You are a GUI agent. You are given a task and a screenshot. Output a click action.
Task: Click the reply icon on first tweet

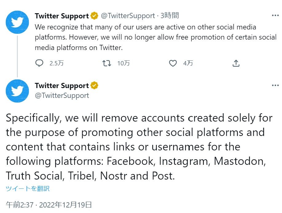tap(39, 63)
